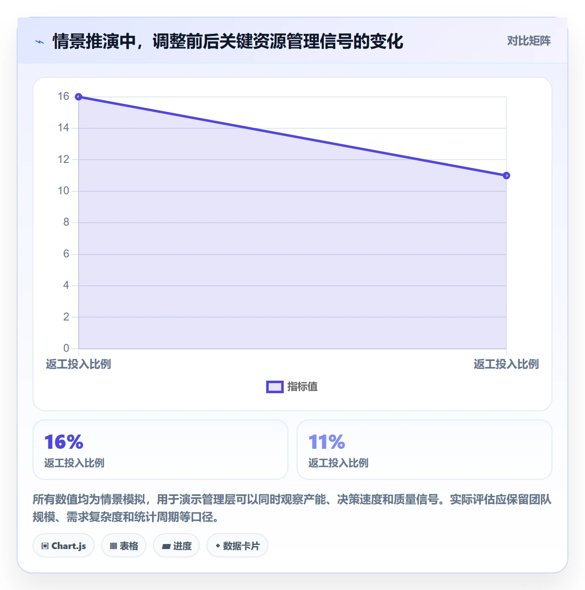Viewport: 585px width, 590px height.
Task: Click the lightning icon beside the title
Action: 40,42
